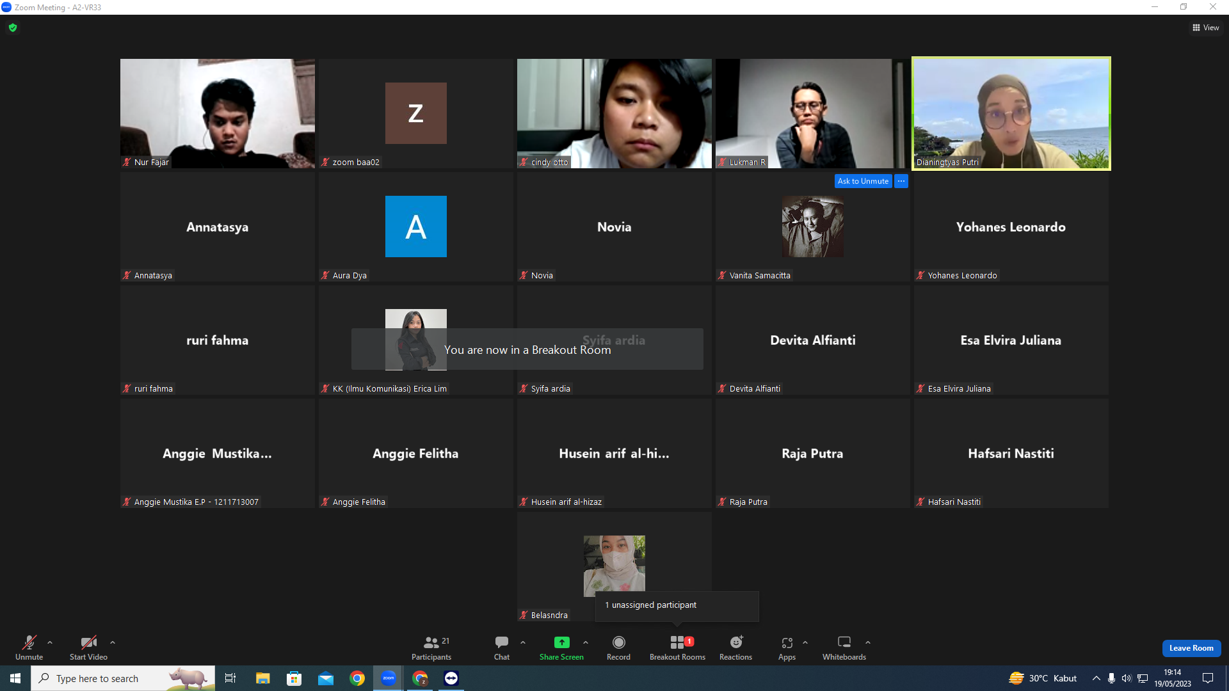Open the system volume control
Viewport: 1229px width, 691px height.
pos(1127,678)
